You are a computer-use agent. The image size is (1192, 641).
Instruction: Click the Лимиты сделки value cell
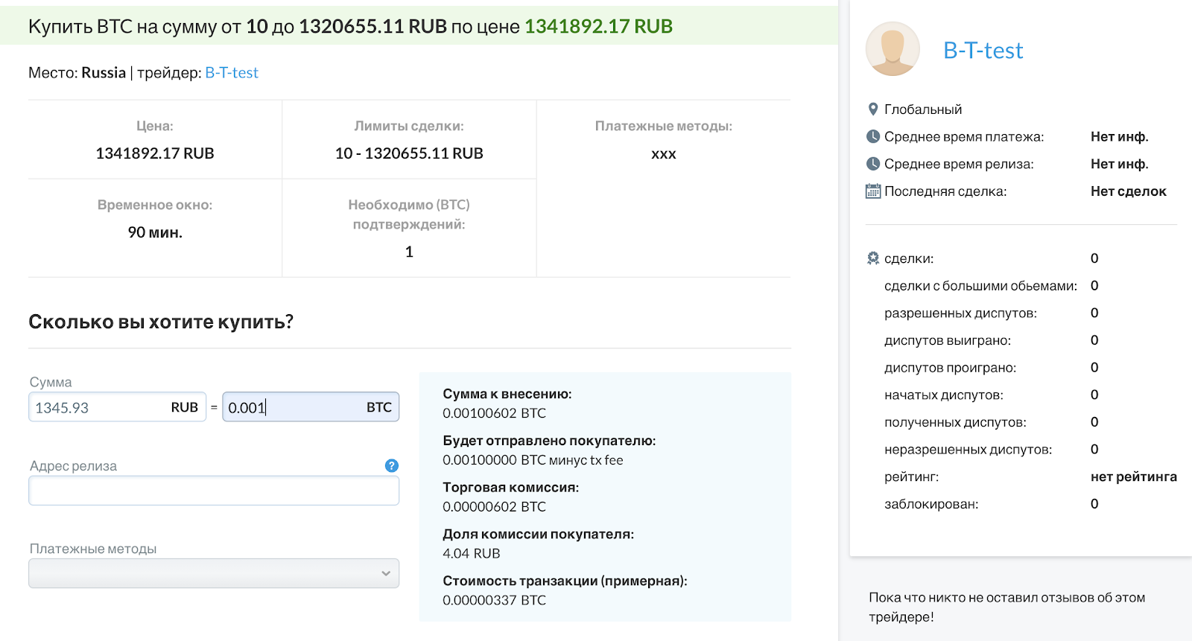click(409, 153)
